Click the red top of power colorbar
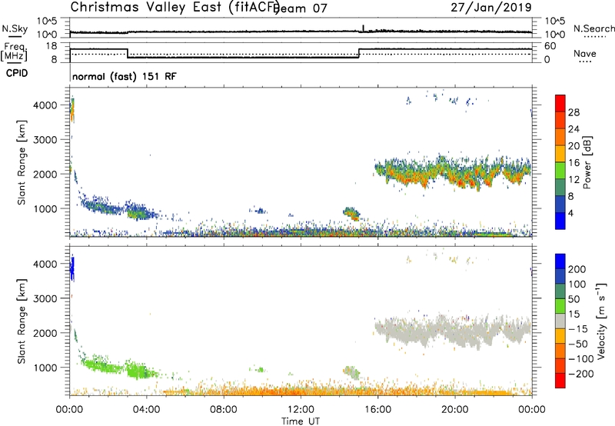Image resolution: width=615 pixels, height=426 pixels. point(560,102)
